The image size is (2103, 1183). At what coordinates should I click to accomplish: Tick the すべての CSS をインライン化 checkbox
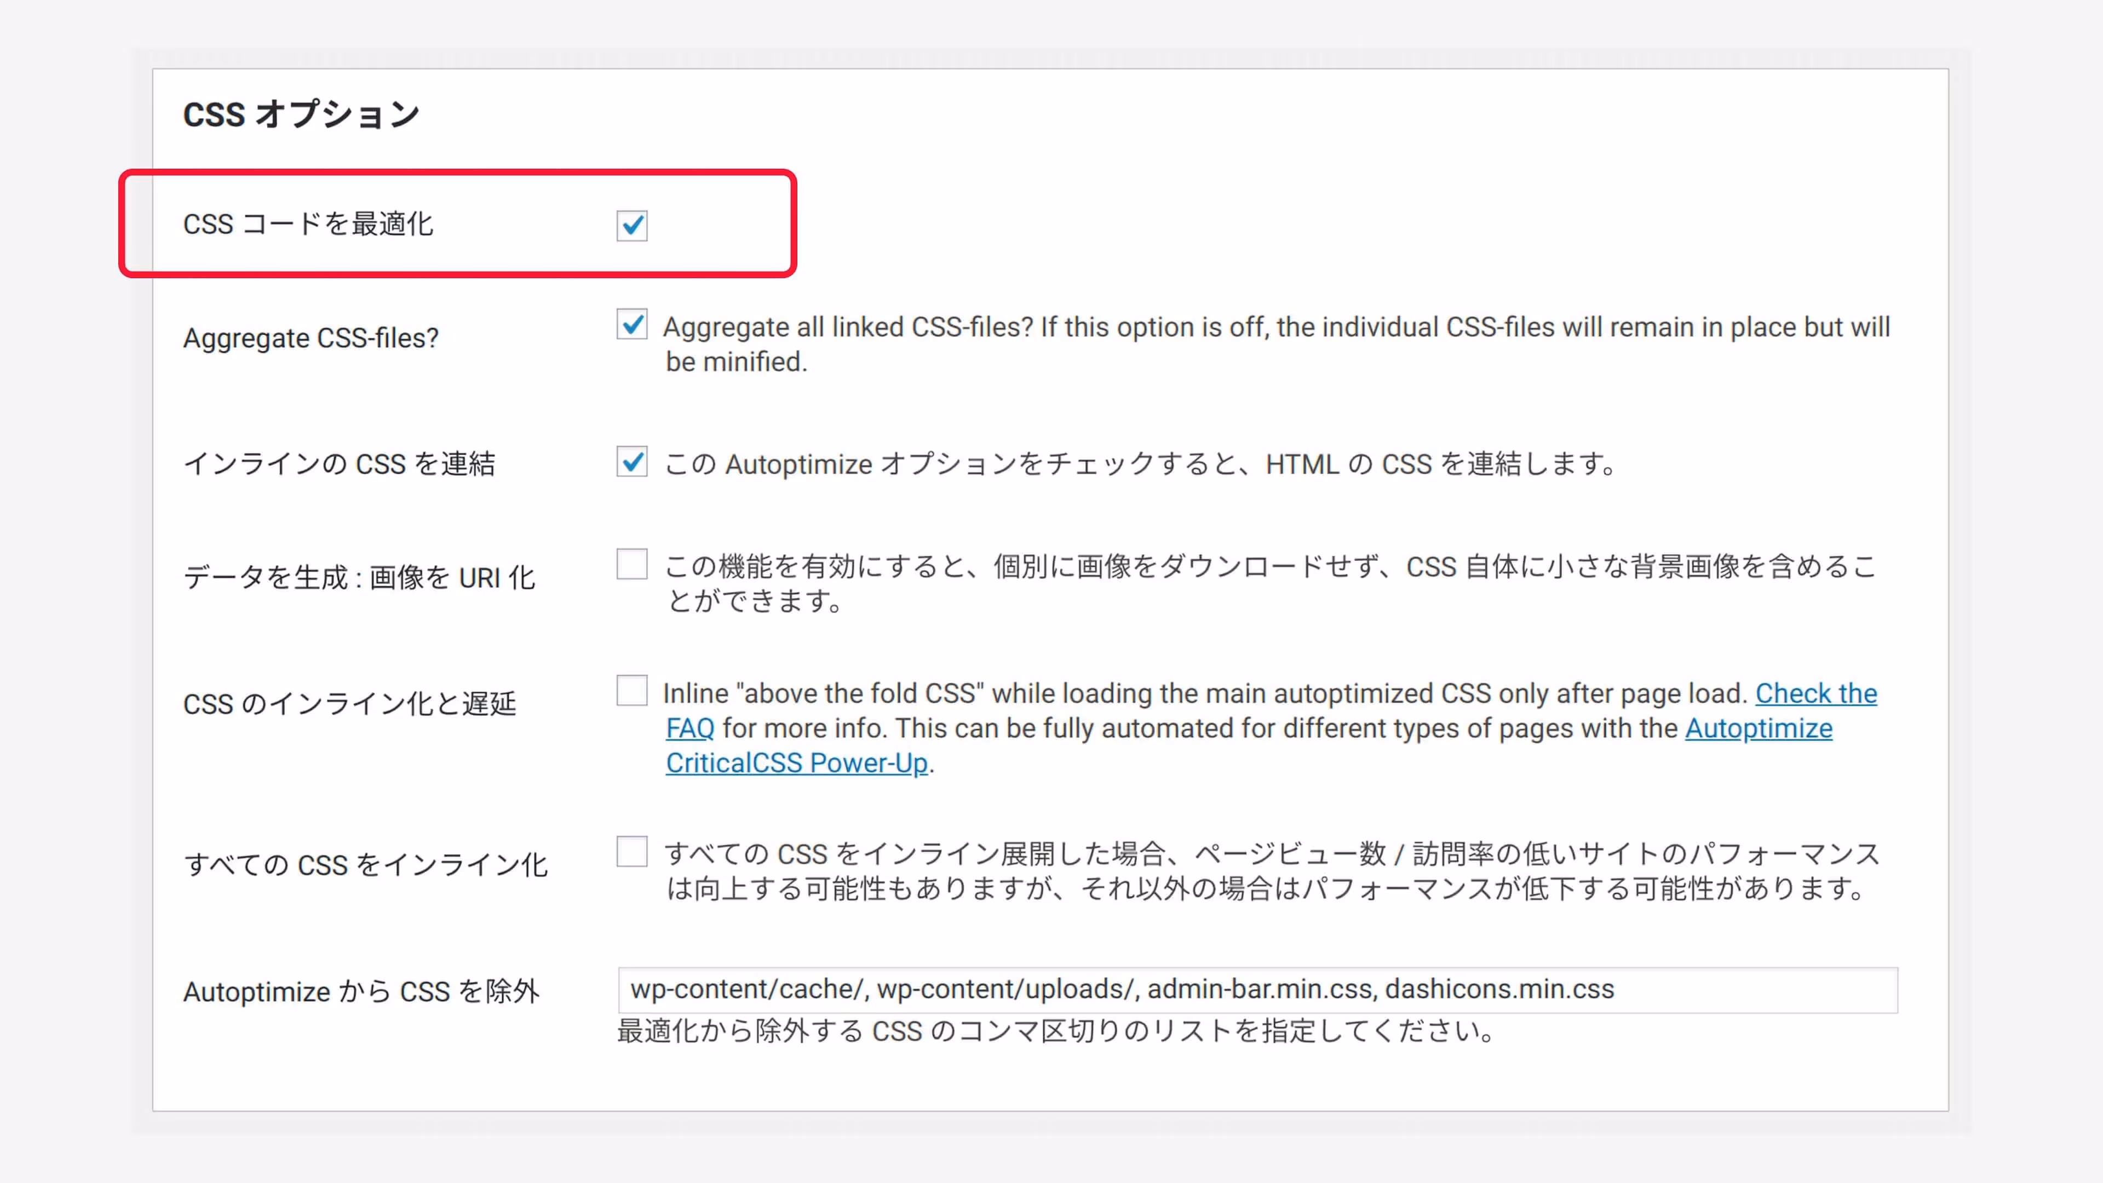632,852
